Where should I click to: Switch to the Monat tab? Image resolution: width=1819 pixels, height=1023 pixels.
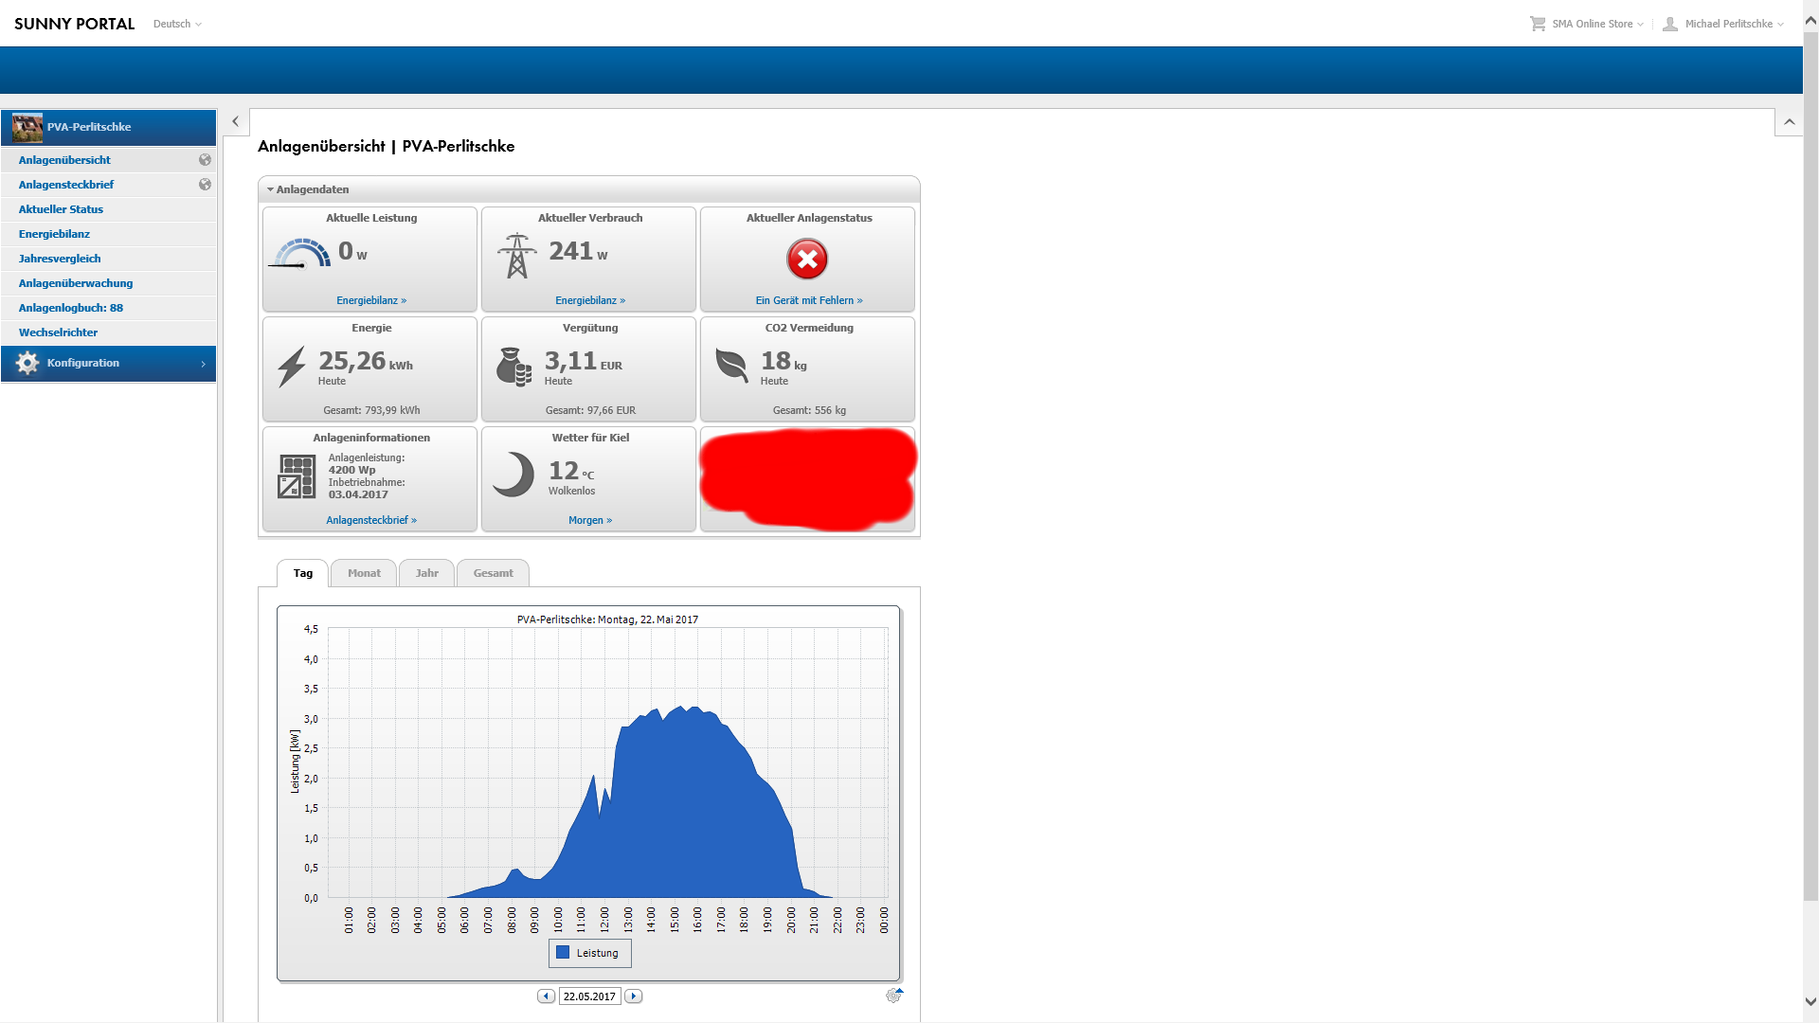(x=364, y=573)
